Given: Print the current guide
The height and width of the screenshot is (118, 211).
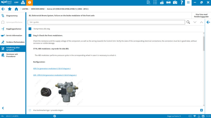Looking at the screenshot, I should (168, 2).
